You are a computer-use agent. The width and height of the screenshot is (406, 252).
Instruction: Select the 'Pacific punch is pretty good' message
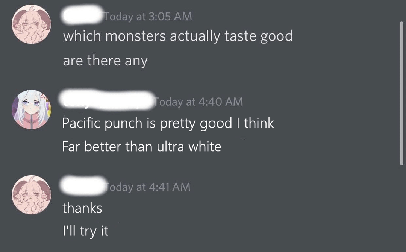(x=168, y=123)
